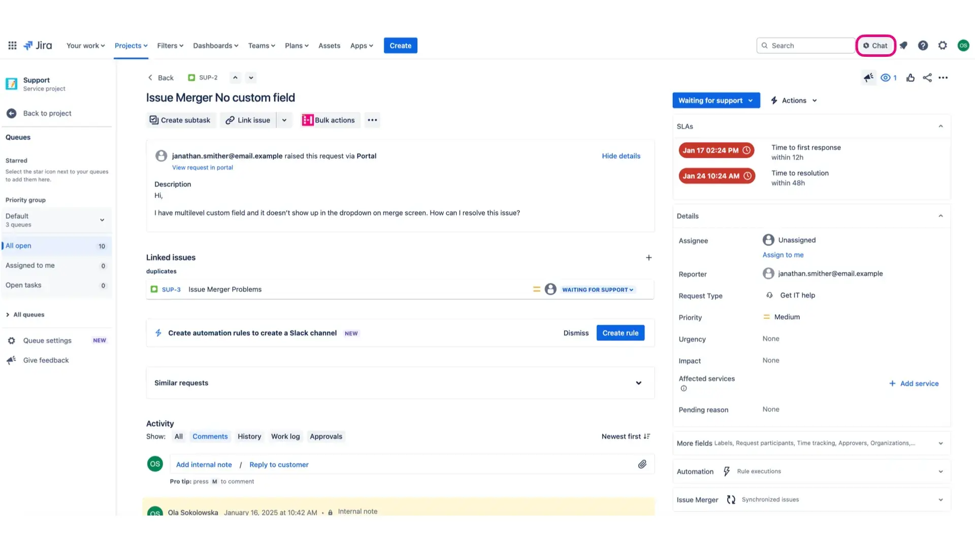Screen dimensions: 975x548
Task: Open the app switcher grid icon
Action: (x=12, y=46)
